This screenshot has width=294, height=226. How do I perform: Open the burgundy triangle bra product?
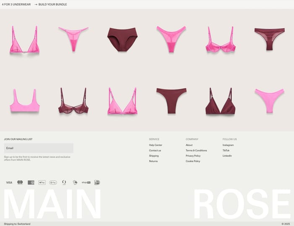pyautogui.click(x=220, y=101)
